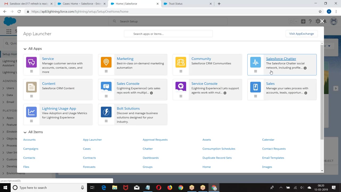This screenshot has height=192, width=341.
Task: Open the Calendar item link
Action: click(x=268, y=140)
